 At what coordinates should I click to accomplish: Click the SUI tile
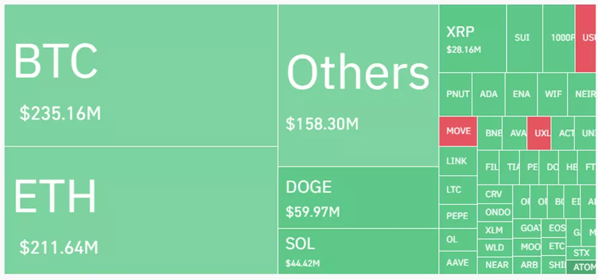524,38
